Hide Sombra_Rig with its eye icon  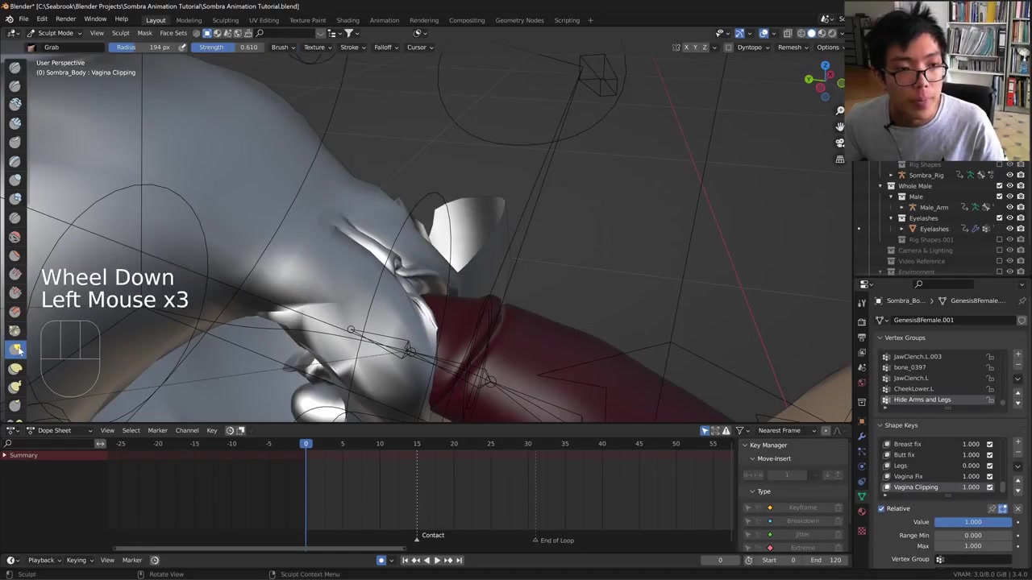click(1009, 175)
